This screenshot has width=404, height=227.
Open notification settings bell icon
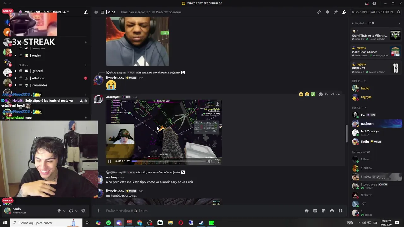327,12
